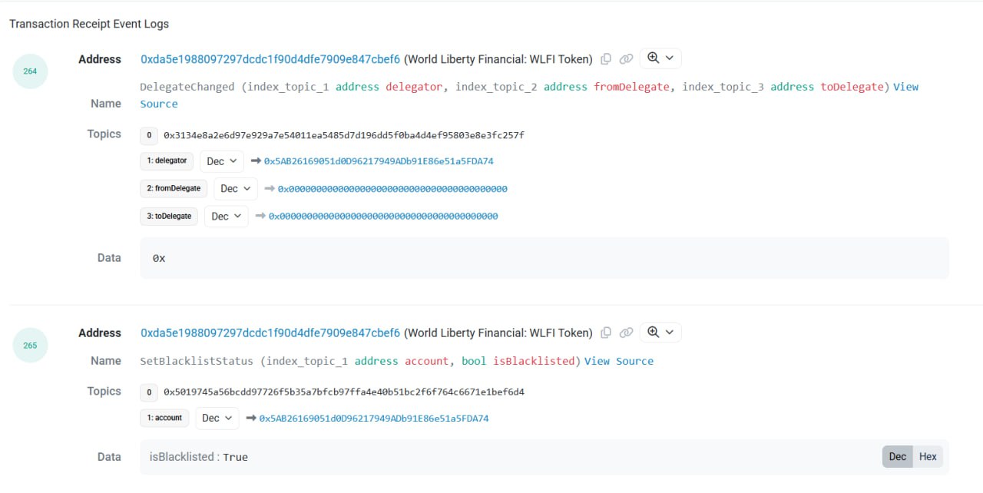Viewport: 983px width, 493px height.
Task: Click the SetBlacklistStatus event name text
Action: [x=197, y=361]
